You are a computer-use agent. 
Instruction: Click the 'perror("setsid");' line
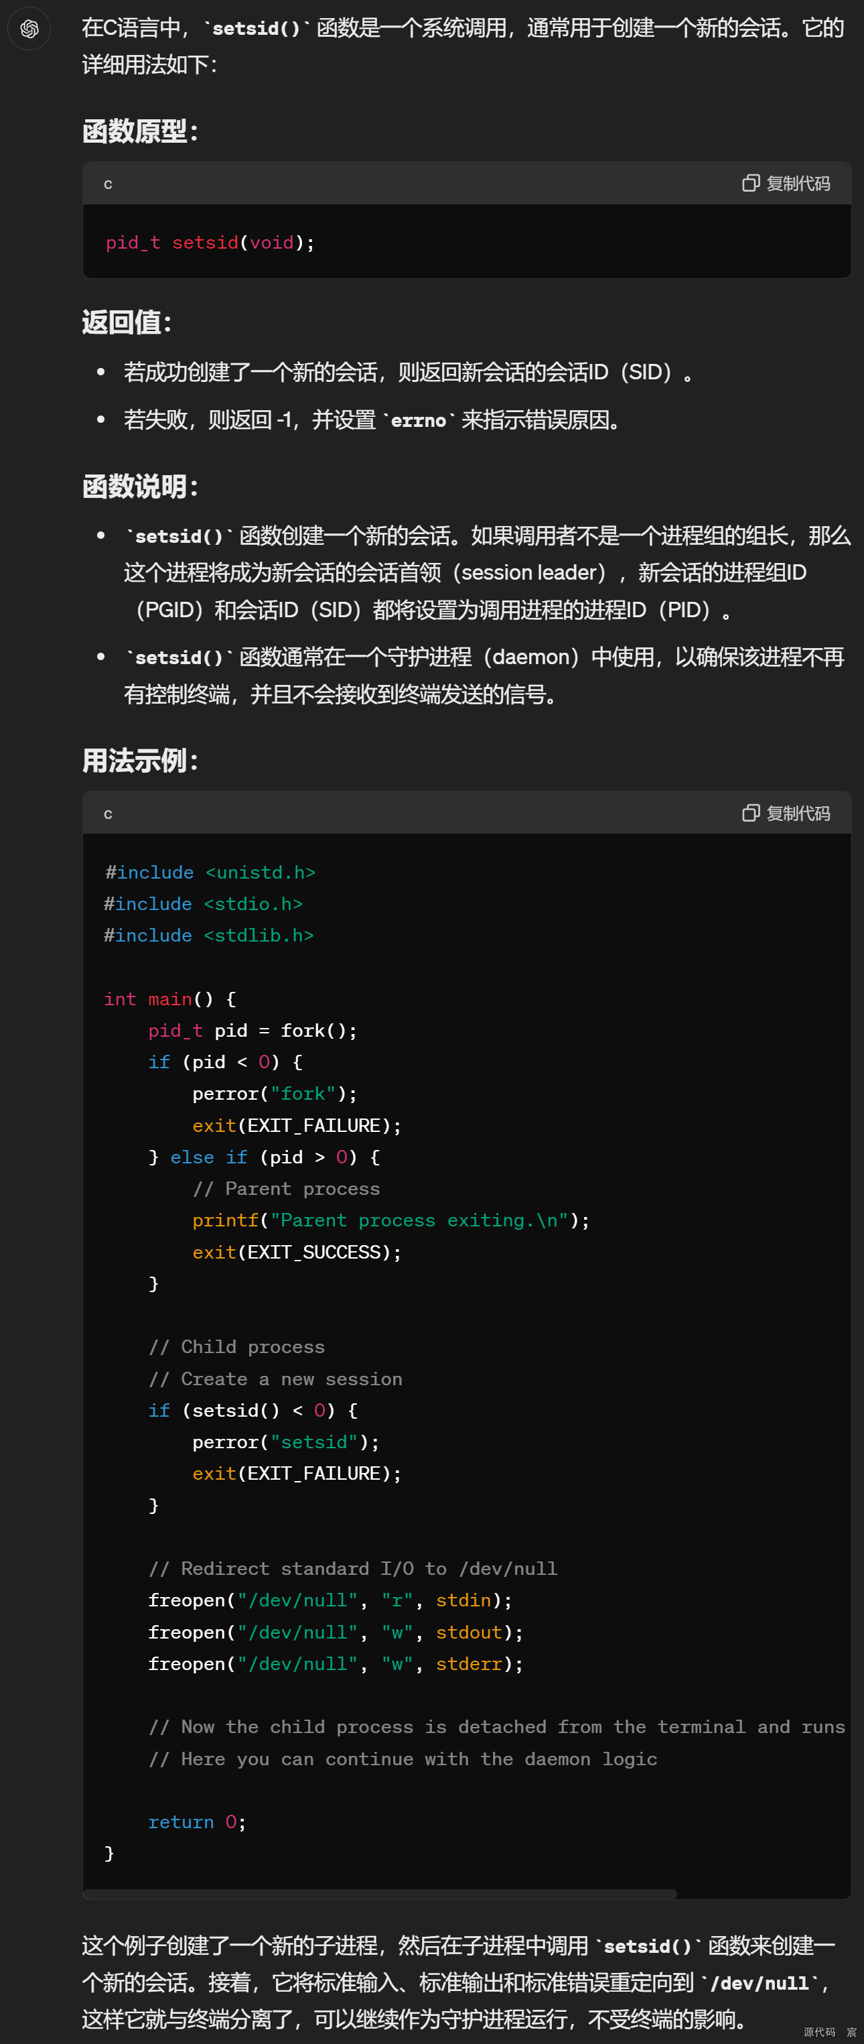[285, 1442]
